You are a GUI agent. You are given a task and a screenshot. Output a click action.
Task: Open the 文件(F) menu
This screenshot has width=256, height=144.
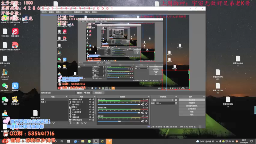coord(44,12)
